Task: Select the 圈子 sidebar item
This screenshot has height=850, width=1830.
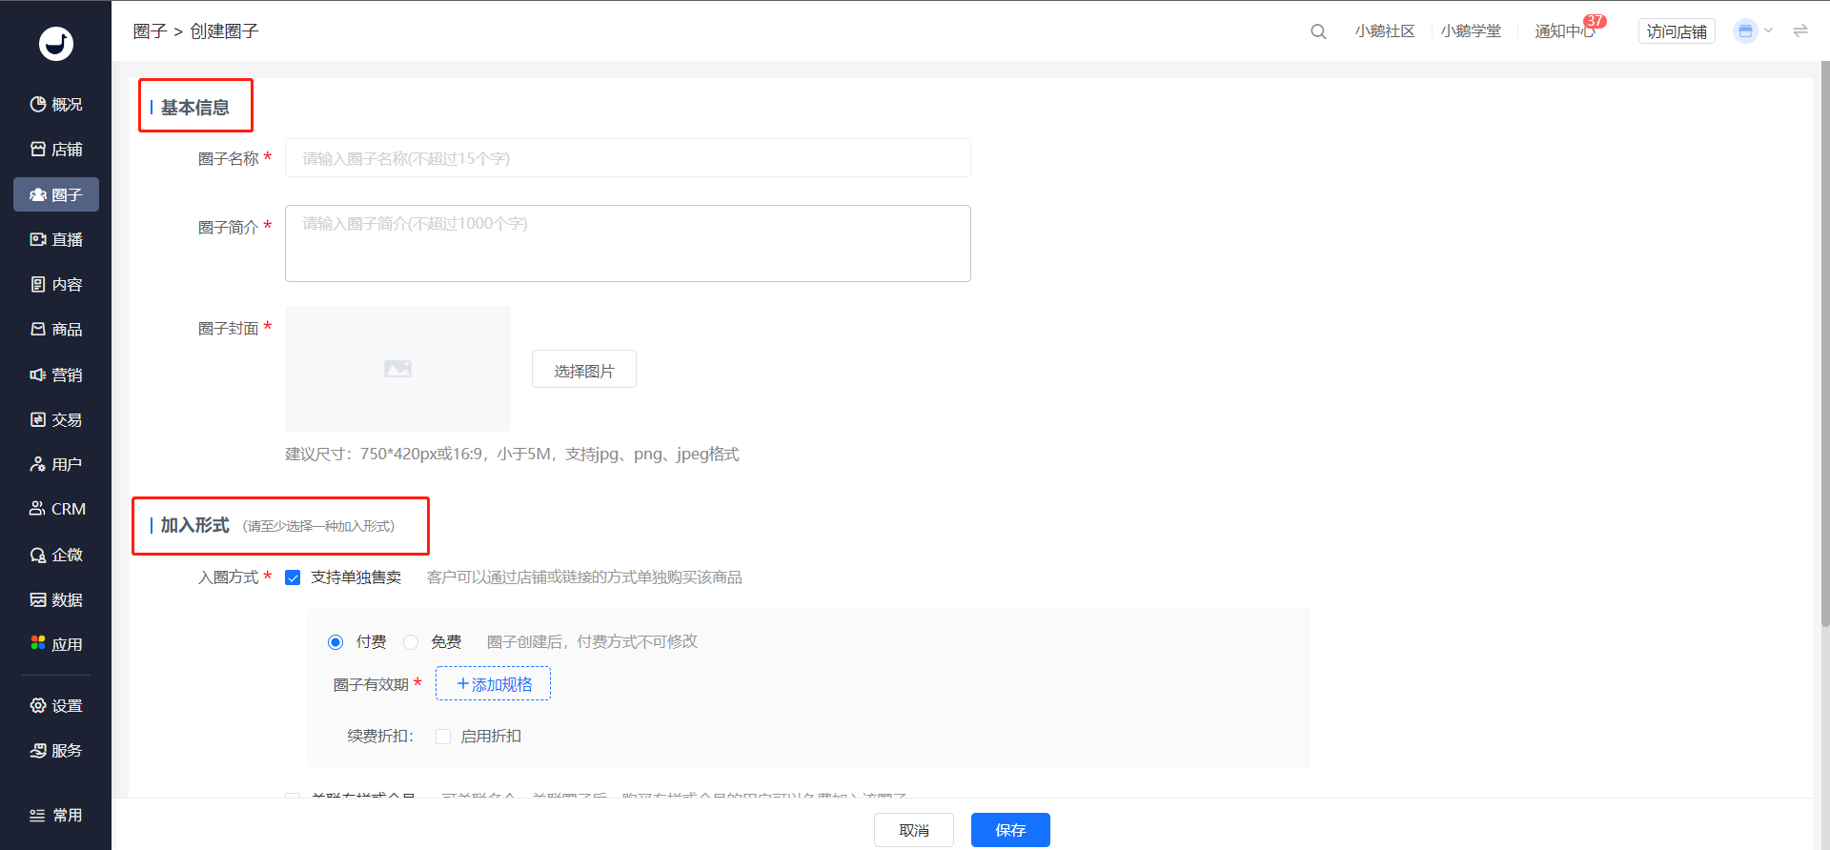Action: (56, 194)
